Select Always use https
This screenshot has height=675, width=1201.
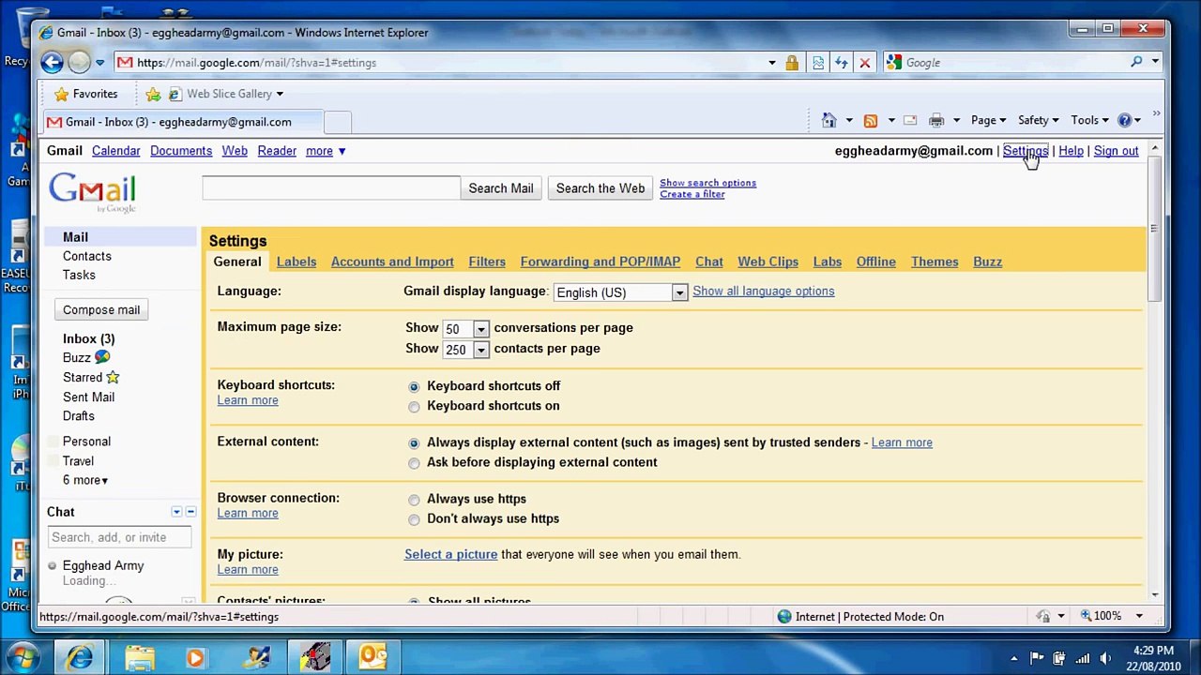[414, 500]
